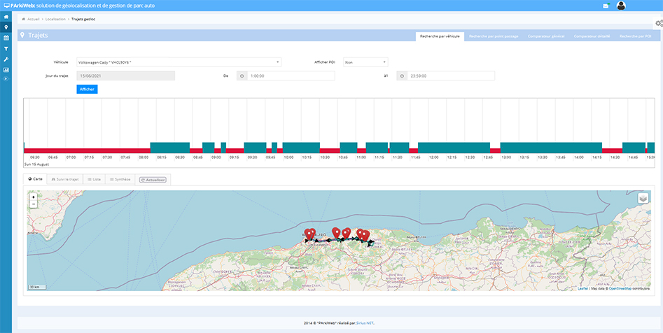663x333 pixels.
Task: Open the mail envelope notifications icon
Action: pyautogui.click(x=606, y=6)
